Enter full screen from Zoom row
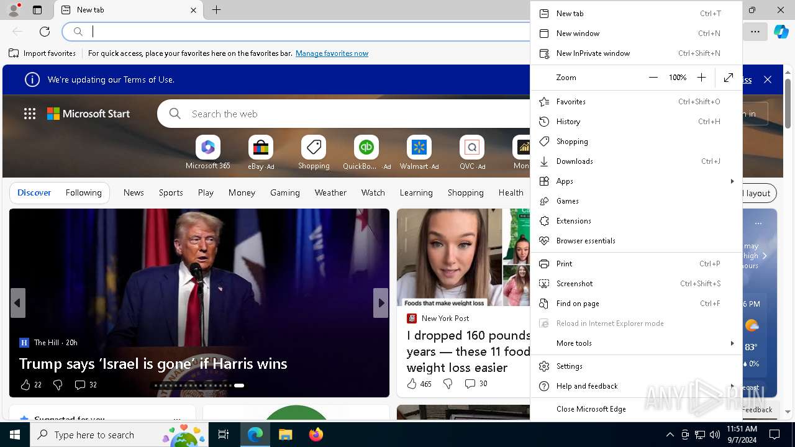Screen dimensions: 795x447 click(729, 78)
